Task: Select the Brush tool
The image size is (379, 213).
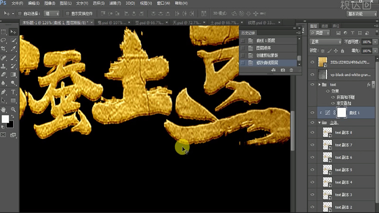Action: tap(13, 57)
